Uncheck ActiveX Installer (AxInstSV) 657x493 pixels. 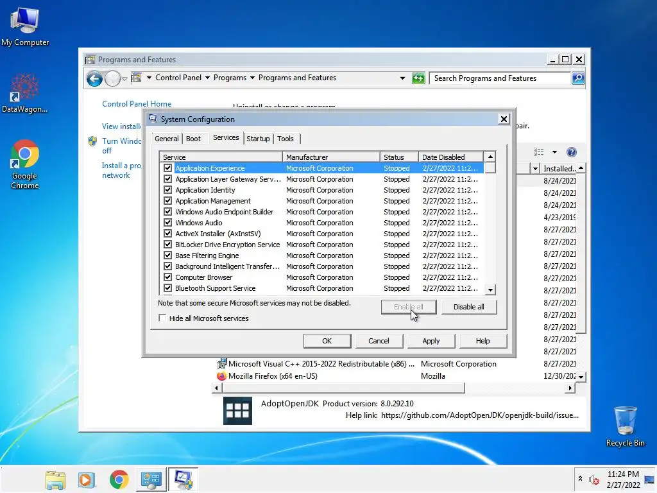[x=168, y=234]
